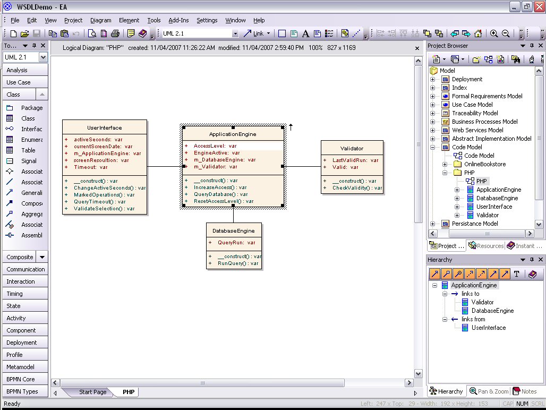Screen dimensions: 546x410
Task: Open Zoom In magnifier tool
Action: coord(494,33)
